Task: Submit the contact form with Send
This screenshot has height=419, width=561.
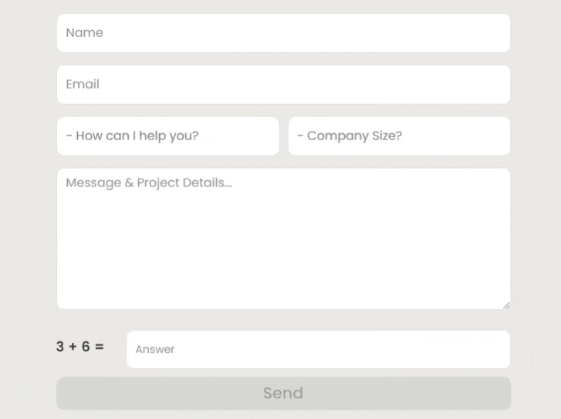Action: [x=283, y=394]
